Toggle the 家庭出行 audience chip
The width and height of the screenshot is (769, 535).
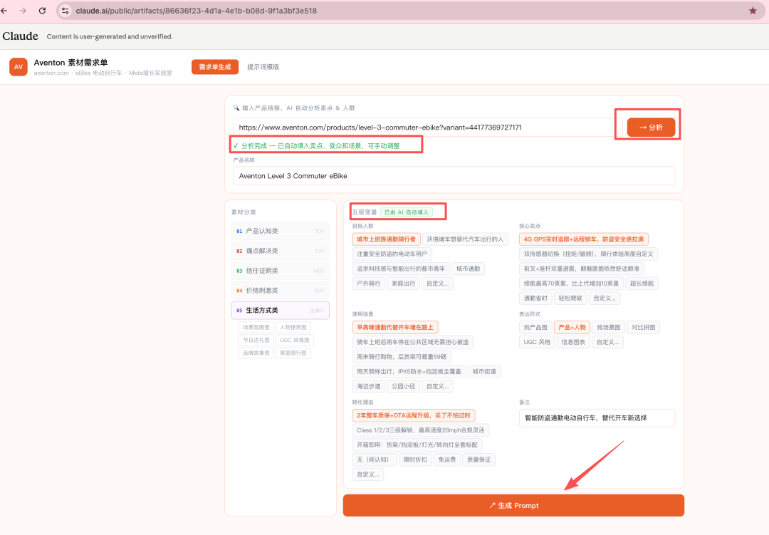pyautogui.click(x=403, y=284)
